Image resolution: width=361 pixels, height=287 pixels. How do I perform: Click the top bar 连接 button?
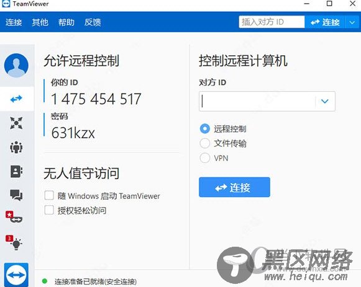324,22
